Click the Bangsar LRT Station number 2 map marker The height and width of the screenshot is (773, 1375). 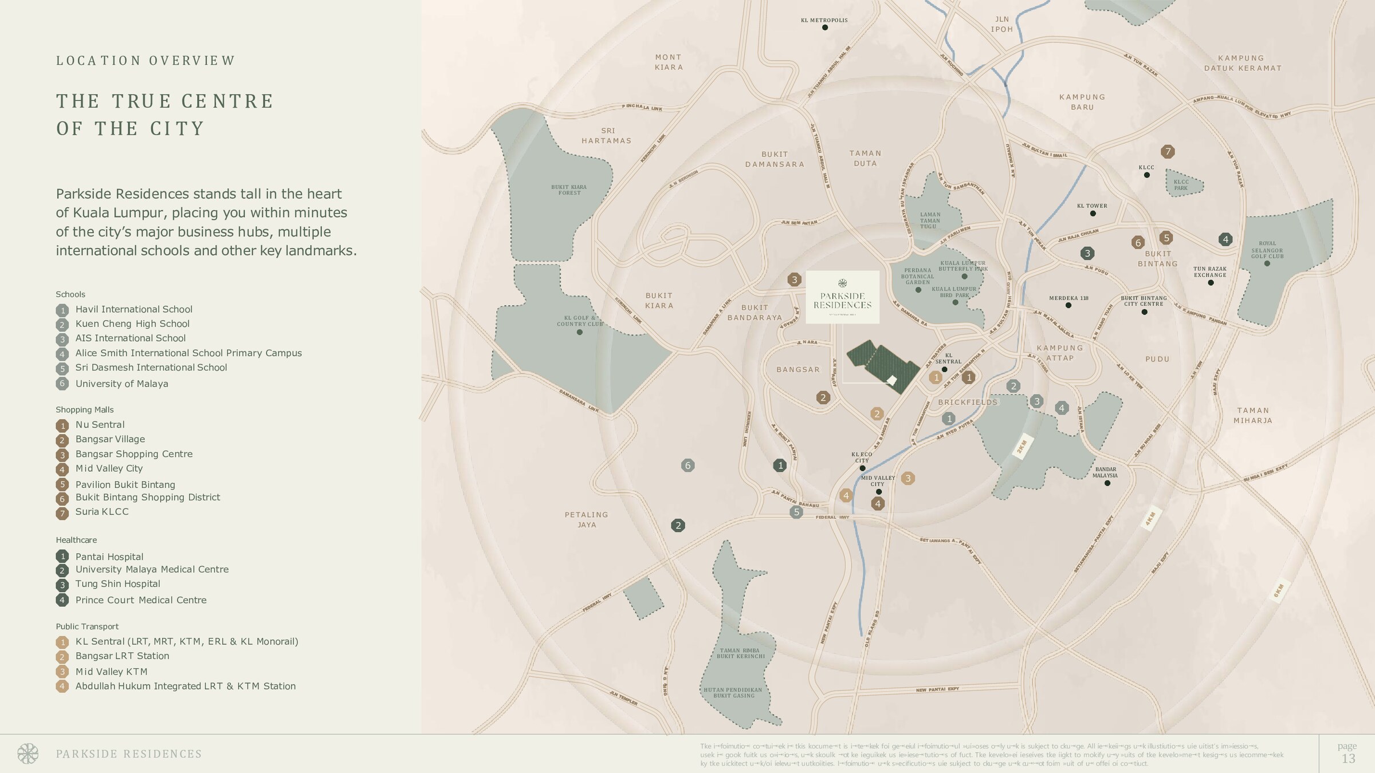[877, 414]
